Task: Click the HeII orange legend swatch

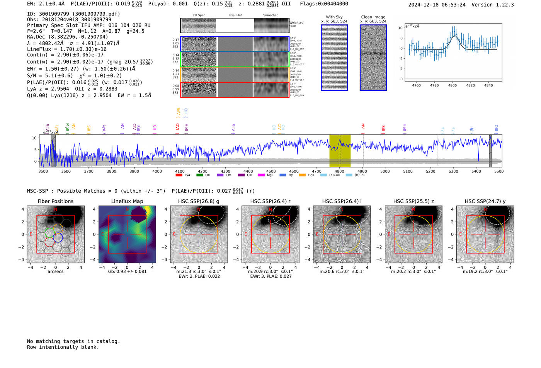Action: click(302, 175)
